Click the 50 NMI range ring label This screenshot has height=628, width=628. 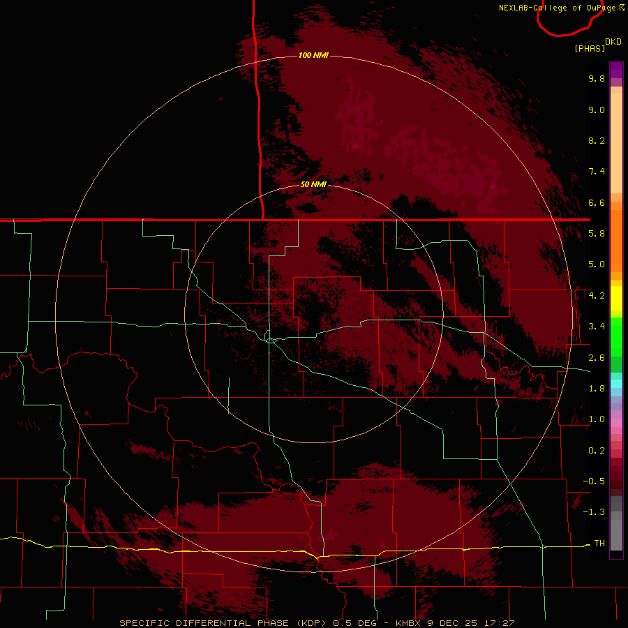(313, 184)
